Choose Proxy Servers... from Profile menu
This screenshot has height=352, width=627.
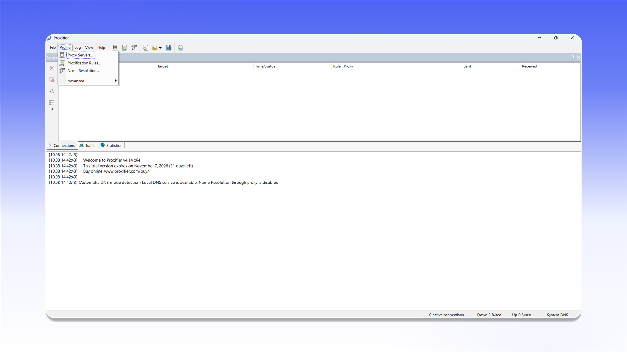click(x=88, y=55)
